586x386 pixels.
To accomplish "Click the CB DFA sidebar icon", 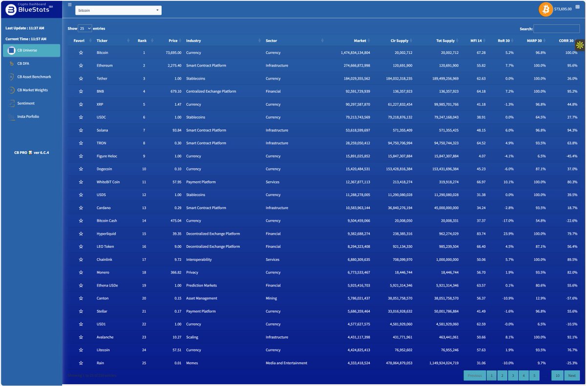I will pyautogui.click(x=12, y=64).
